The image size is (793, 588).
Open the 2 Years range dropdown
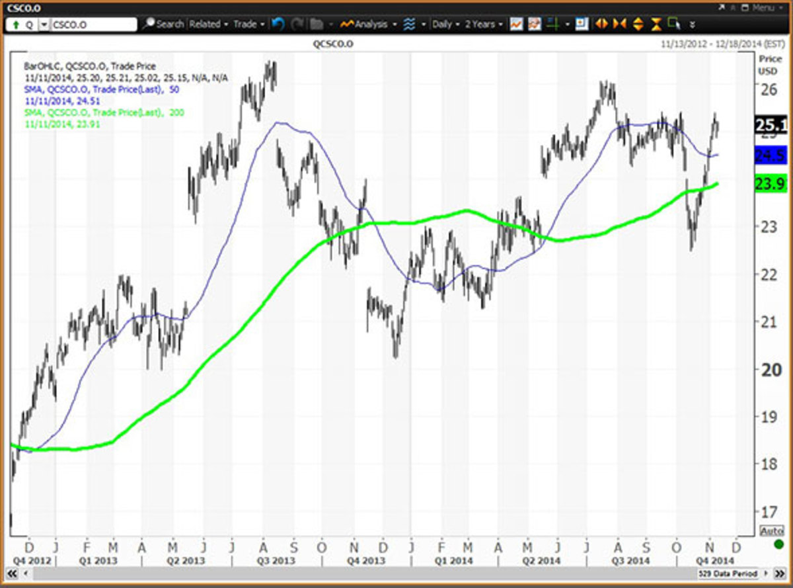coord(483,24)
